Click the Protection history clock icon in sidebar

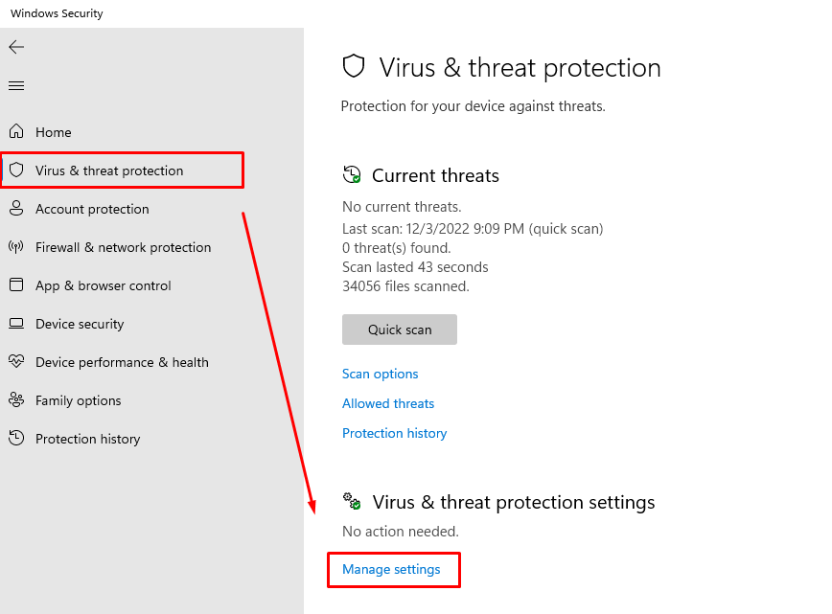[16, 438]
